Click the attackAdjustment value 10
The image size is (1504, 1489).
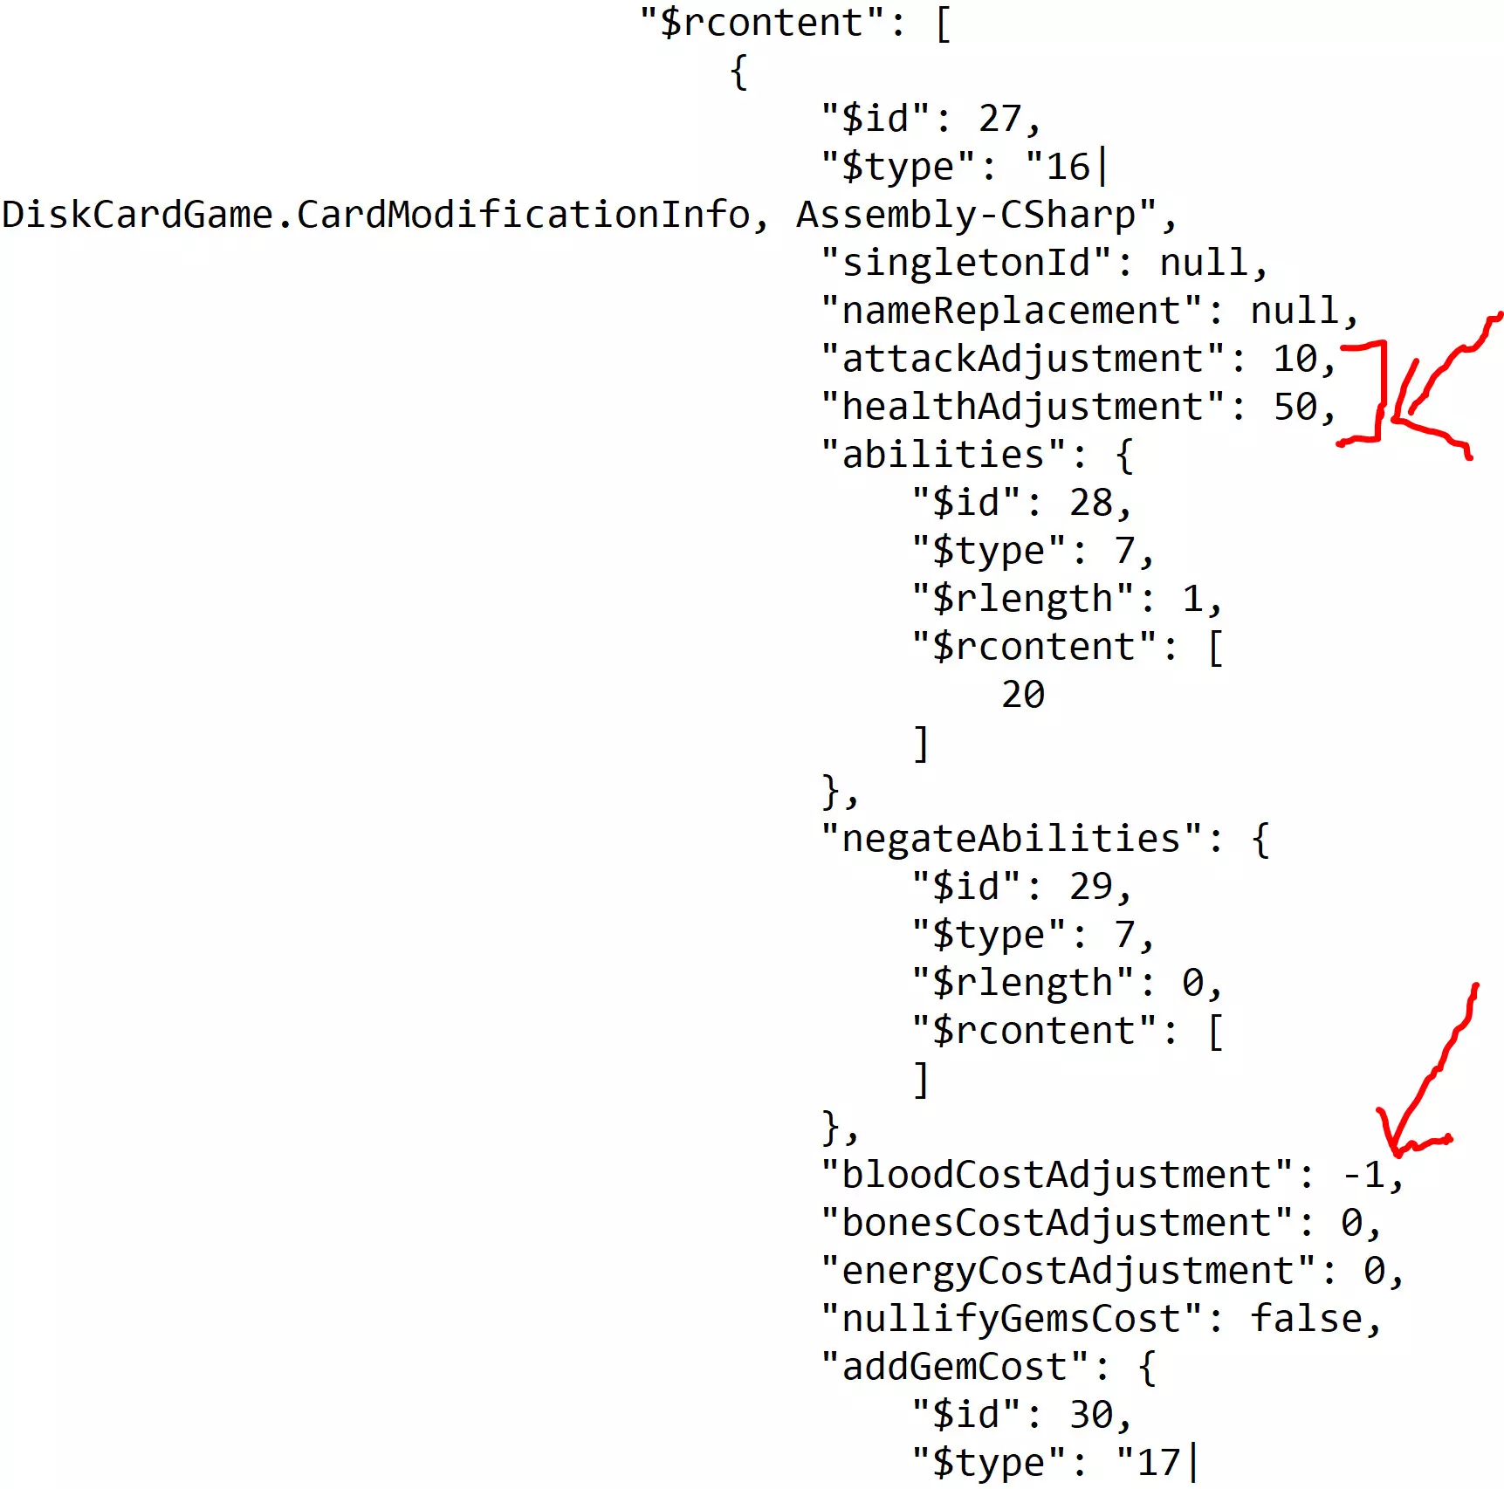pyautogui.click(x=1295, y=359)
